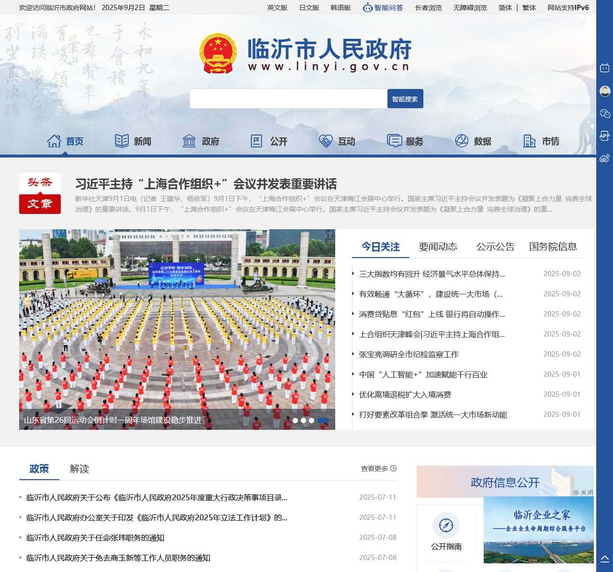Click inside the search input field
This screenshot has width=613, height=572.
pos(288,99)
